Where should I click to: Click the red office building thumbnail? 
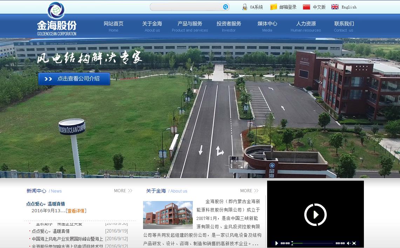168,215
